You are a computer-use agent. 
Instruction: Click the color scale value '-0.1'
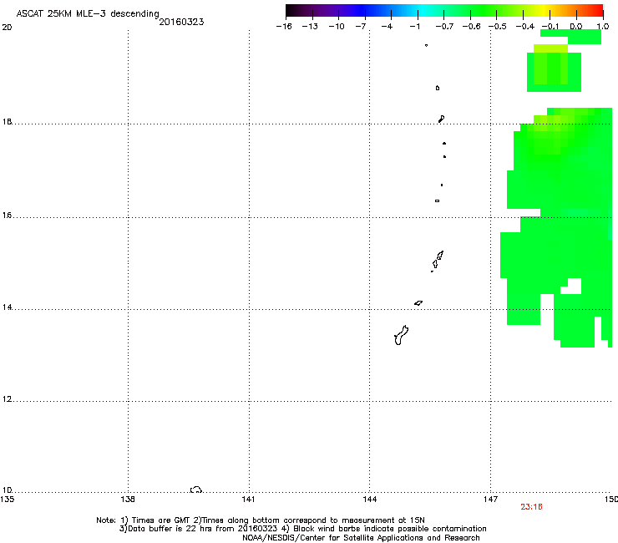(550, 27)
